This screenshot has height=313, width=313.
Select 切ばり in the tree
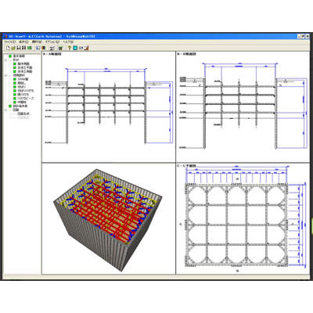(x=22, y=87)
